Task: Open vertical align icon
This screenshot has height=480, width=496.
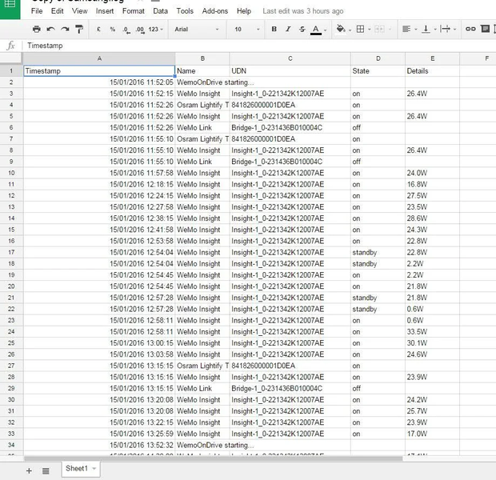Action: point(426,29)
